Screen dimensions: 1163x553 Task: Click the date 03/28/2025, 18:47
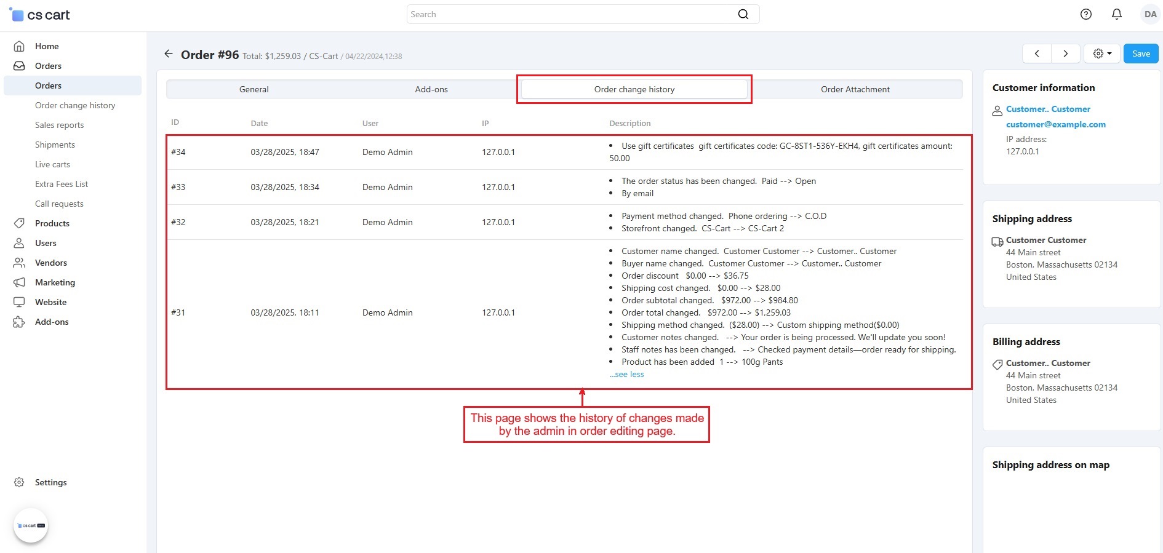285,152
